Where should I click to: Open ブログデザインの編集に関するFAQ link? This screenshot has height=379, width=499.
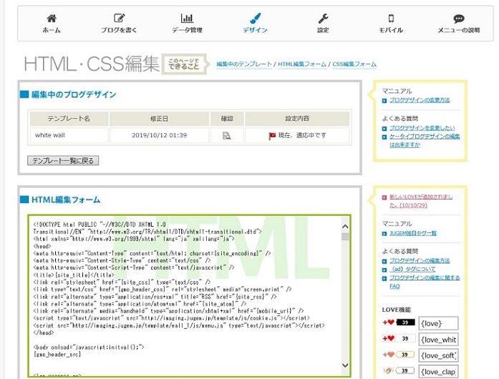click(425, 282)
